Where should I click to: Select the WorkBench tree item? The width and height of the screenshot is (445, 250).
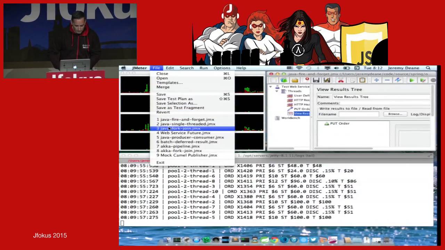click(288, 118)
